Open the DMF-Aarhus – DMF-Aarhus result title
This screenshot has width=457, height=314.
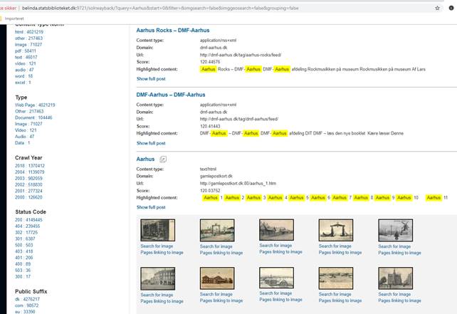click(171, 95)
